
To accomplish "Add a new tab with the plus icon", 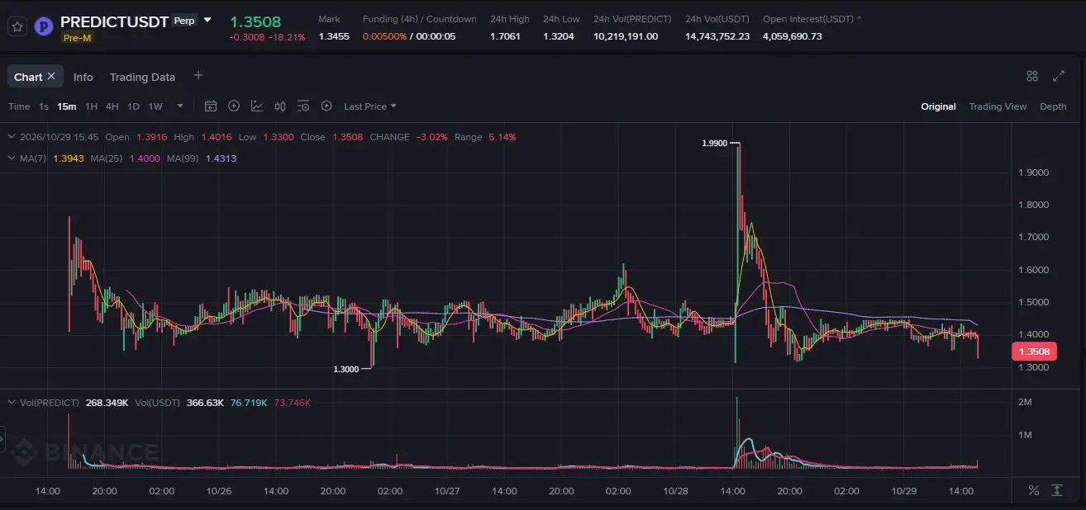I will tap(198, 75).
